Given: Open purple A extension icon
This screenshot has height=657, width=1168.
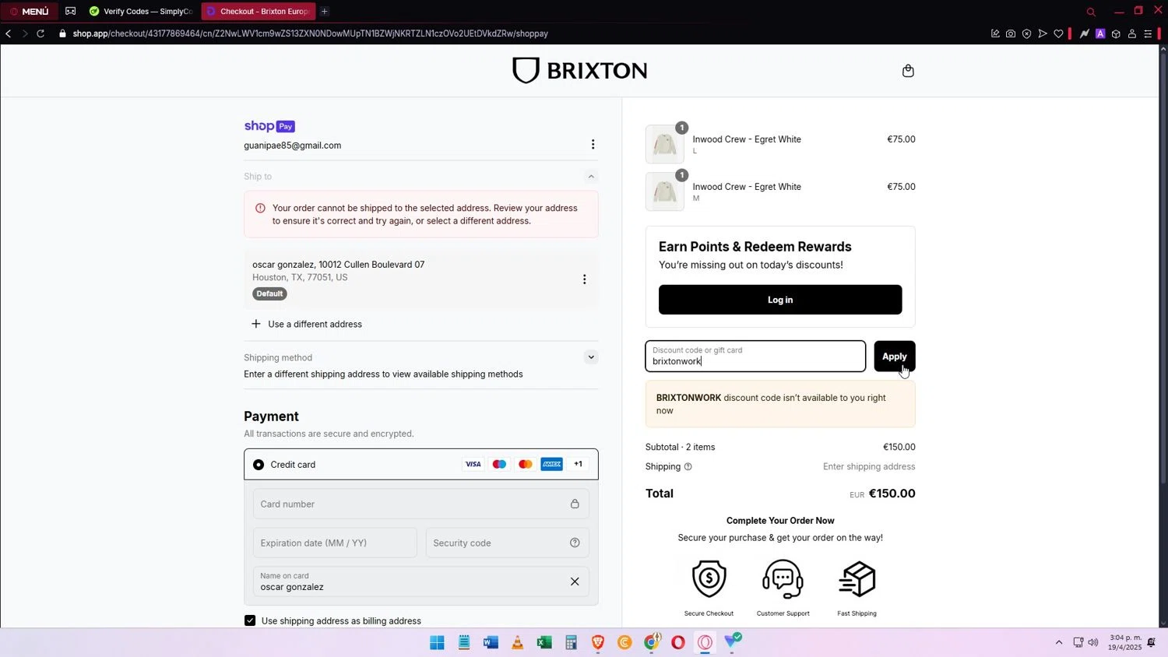Looking at the screenshot, I should (1100, 33).
